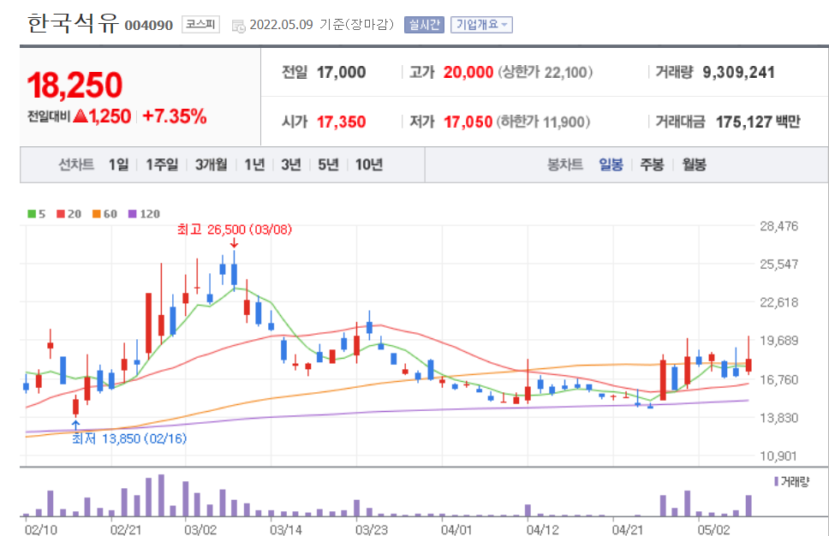
Task: Click the 28,476 price axis label
Action: (778, 226)
